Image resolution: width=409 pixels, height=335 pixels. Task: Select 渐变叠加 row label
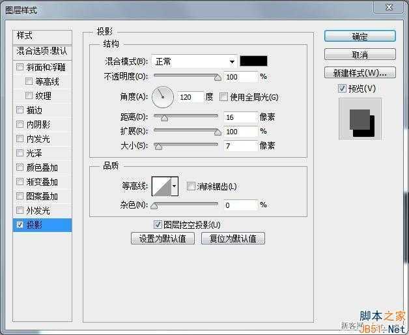pos(42,182)
